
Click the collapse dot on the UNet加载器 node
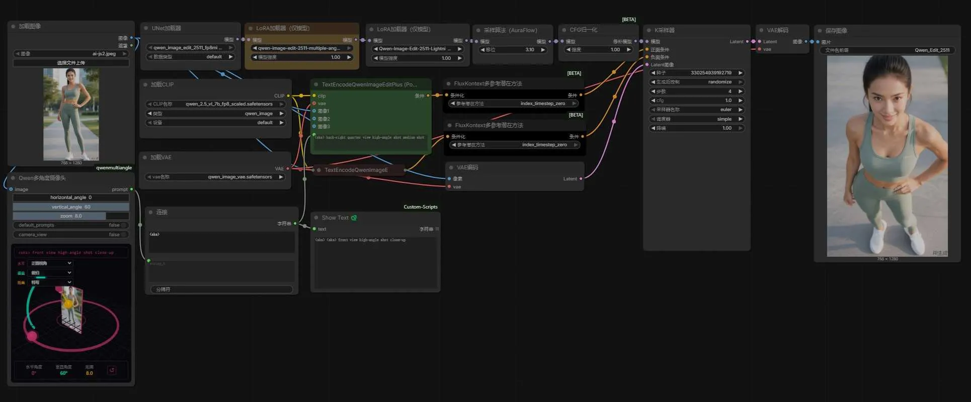[146, 28]
